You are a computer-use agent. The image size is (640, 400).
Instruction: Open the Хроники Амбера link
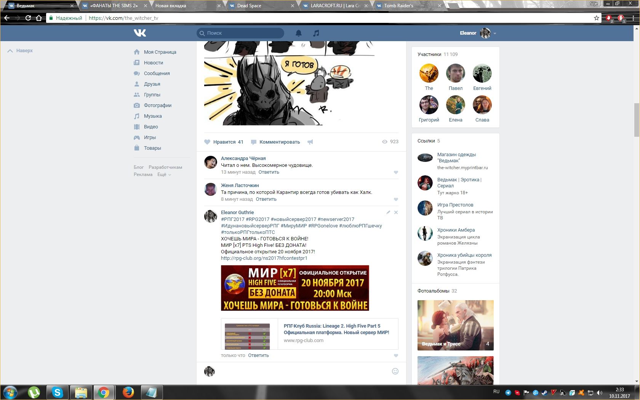point(456,230)
